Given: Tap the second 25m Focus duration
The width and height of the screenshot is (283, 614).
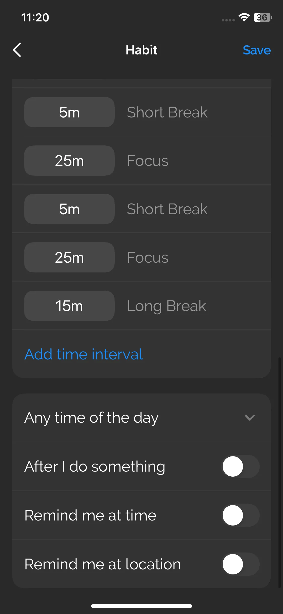Looking at the screenshot, I should pos(69,257).
